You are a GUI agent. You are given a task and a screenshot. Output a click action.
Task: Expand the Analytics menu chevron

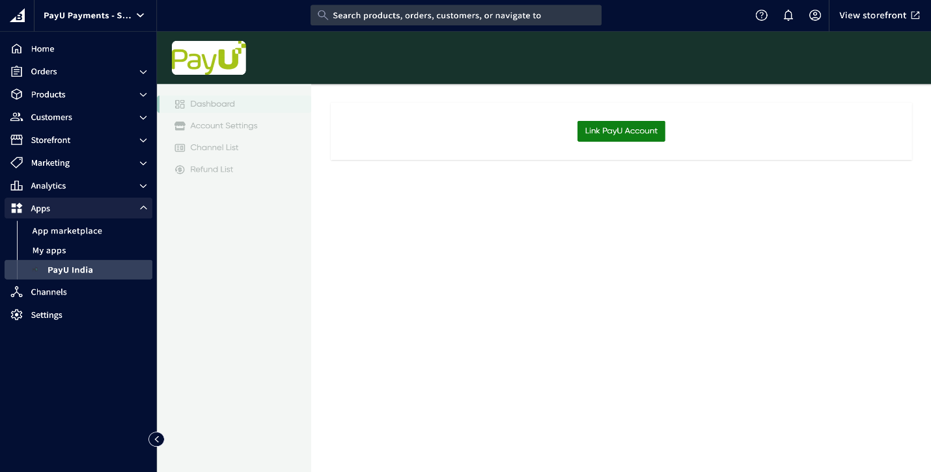pos(143,185)
